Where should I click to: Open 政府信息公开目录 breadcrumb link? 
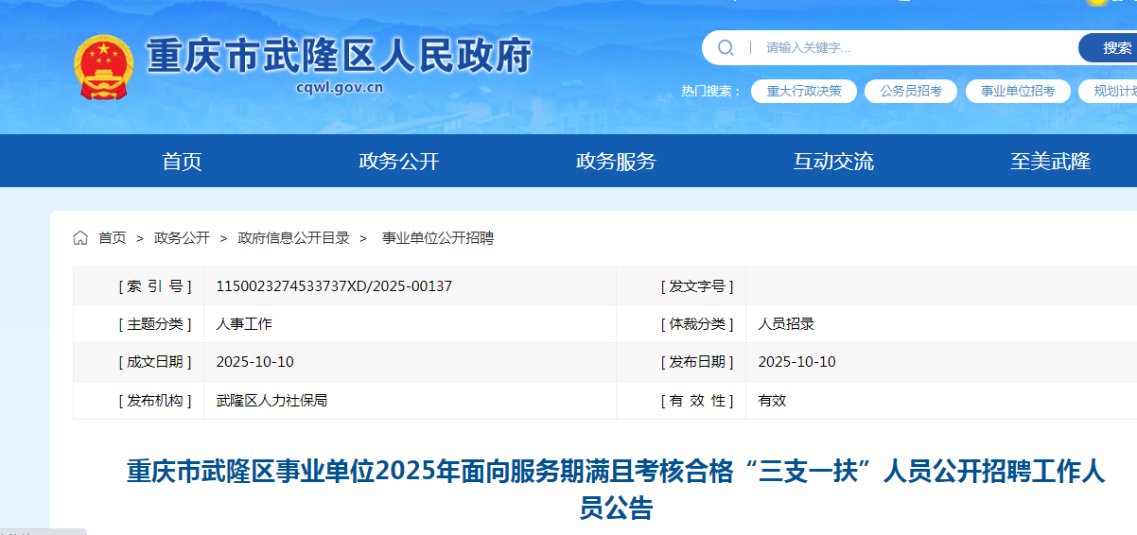pyautogui.click(x=293, y=238)
